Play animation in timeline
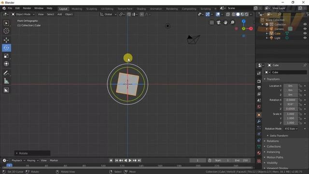This screenshot has width=309, height=174. pyautogui.click(x=130, y=160)
